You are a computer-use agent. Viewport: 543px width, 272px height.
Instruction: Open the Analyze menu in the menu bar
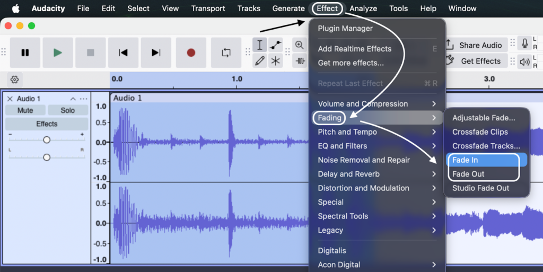click(x=363, y=8)
